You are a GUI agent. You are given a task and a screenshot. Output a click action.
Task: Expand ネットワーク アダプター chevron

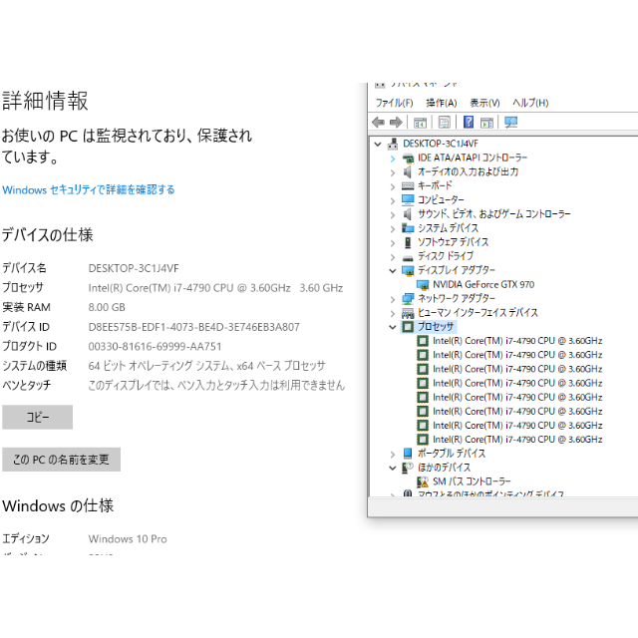point(393,299)
